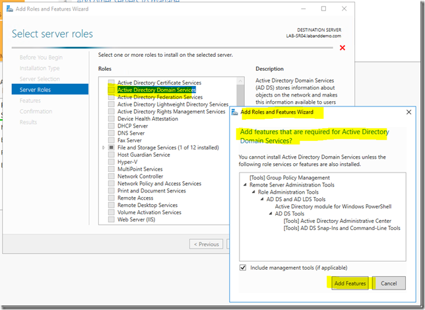Check the DHCP Server role
425x310 pixels.
click(x=111, y=126)
